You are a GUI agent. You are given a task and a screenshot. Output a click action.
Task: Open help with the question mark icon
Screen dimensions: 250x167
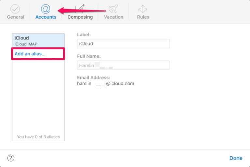(11, 158)
